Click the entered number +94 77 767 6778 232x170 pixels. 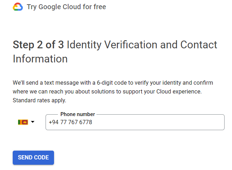(70, 122)
